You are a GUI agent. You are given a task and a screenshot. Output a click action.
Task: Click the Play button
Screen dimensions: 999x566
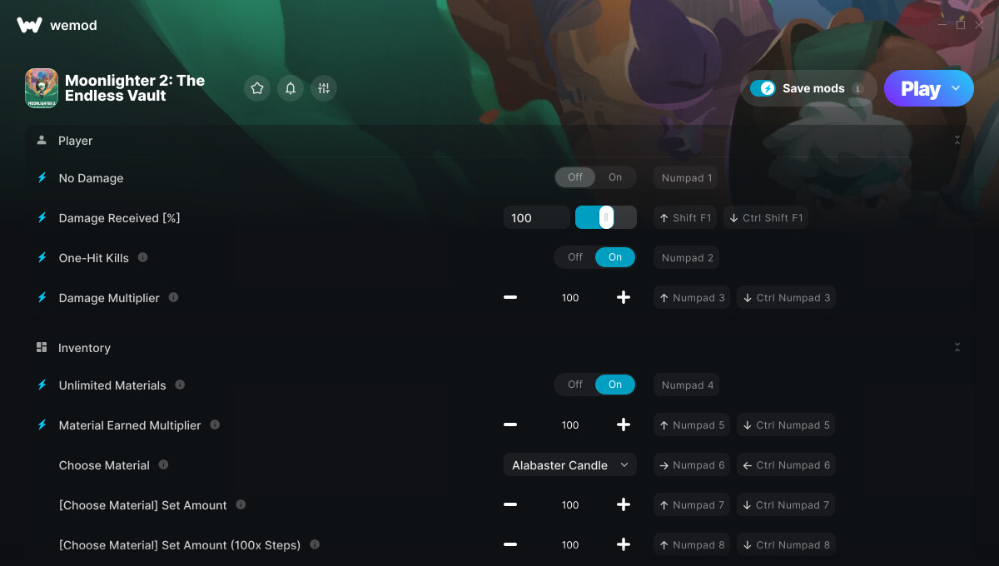coord(920,88)
